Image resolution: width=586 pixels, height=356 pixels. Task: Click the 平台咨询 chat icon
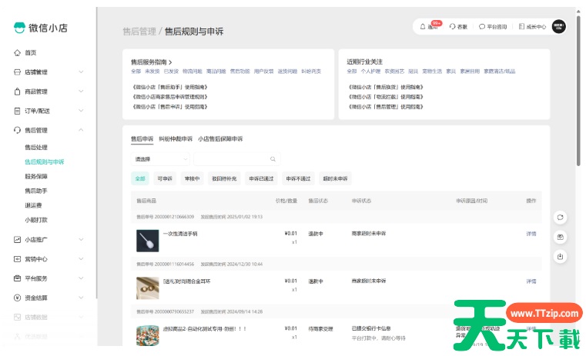482,26
